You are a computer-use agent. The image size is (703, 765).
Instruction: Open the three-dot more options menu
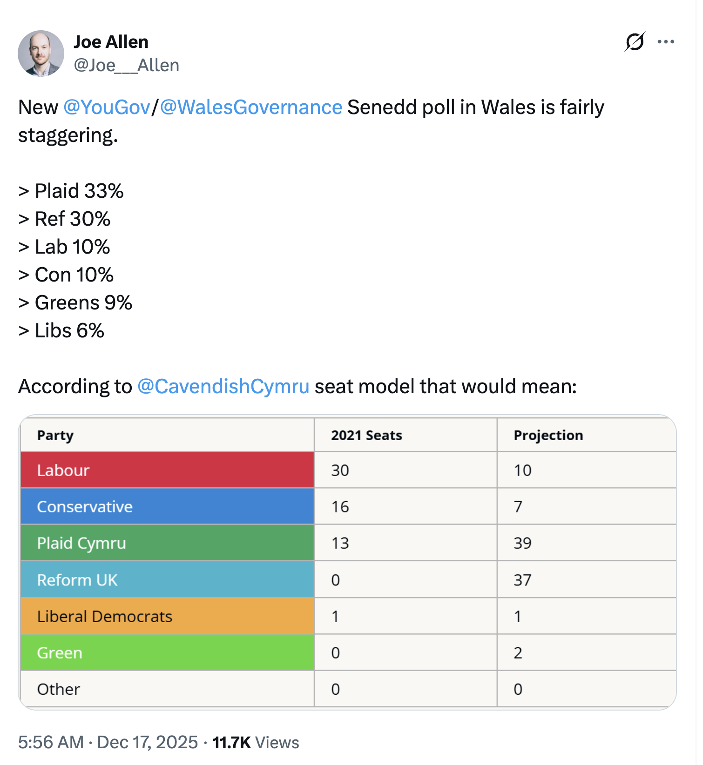pos(666,42)
